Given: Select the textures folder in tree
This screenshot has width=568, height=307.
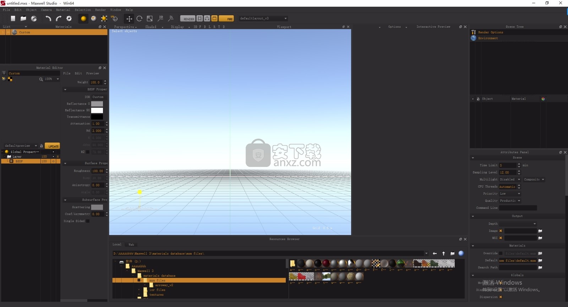Looking at the screenshot, I should [156, 295].
